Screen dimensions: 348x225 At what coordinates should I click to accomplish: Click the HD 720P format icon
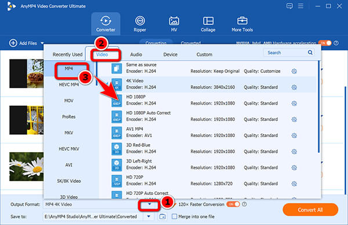point(117,181)
